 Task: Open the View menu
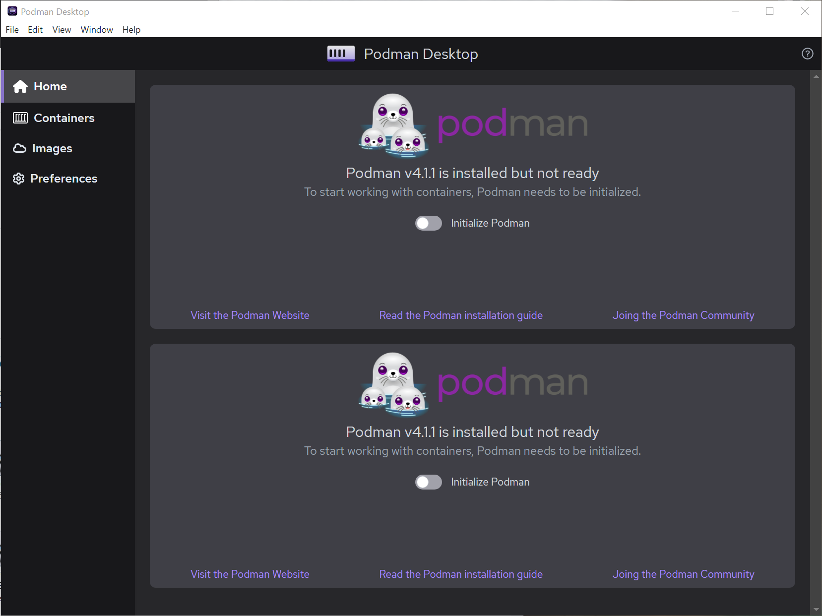[x=61, y=29]
